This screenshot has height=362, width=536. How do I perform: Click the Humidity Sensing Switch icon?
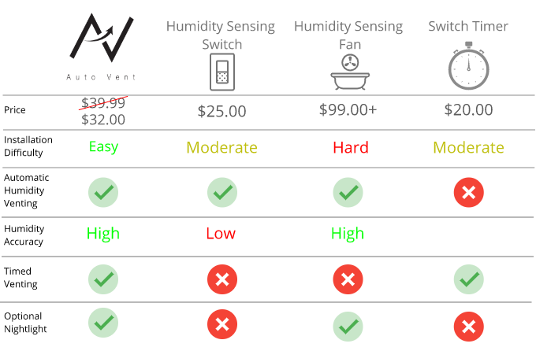pyautogui.click(x=221, y=73)
